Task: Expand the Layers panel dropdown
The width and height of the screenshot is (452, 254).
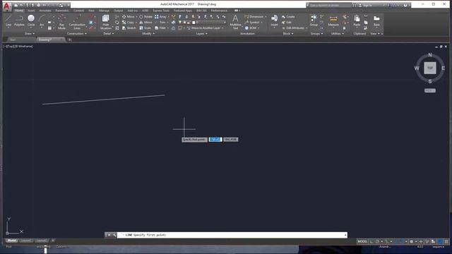Action: click(201, 34)
